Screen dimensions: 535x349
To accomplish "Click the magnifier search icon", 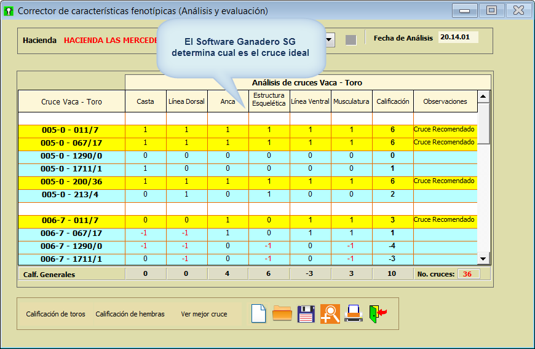I will pyautogui.click(x=330, y=313).
